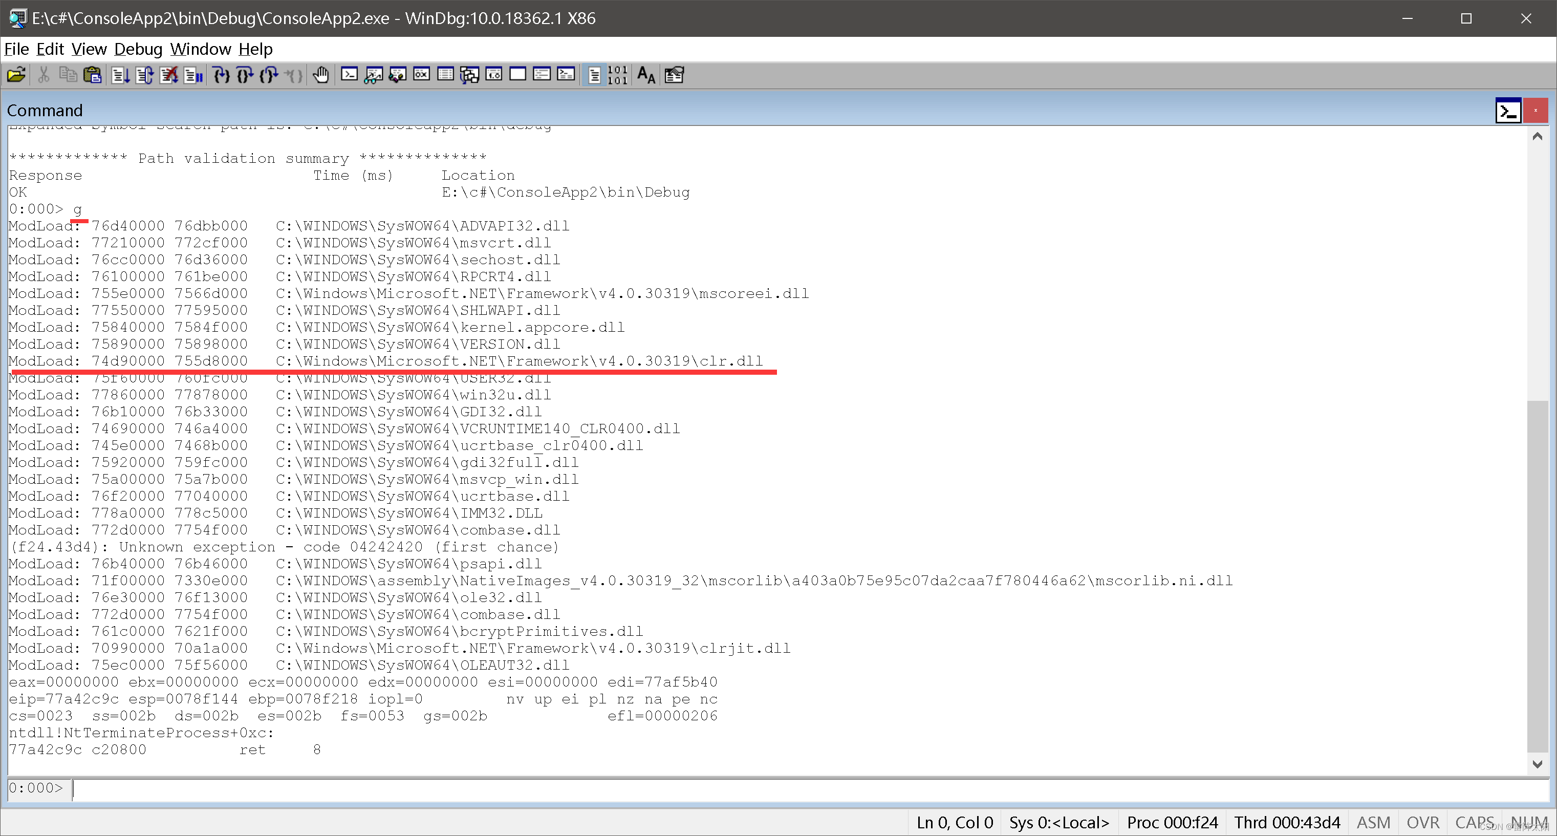Open the Watch window
Image resolution: width=1557 pixels, height=836 pixels.
click(373, 74)
